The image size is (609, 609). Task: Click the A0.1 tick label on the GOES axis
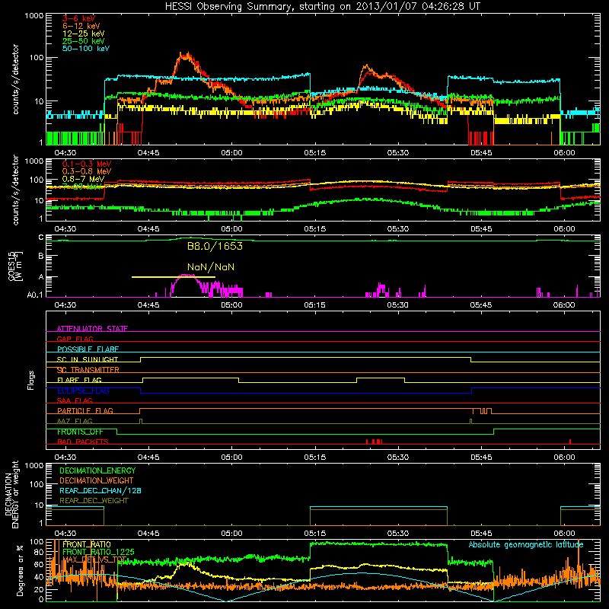coord(35,295)
